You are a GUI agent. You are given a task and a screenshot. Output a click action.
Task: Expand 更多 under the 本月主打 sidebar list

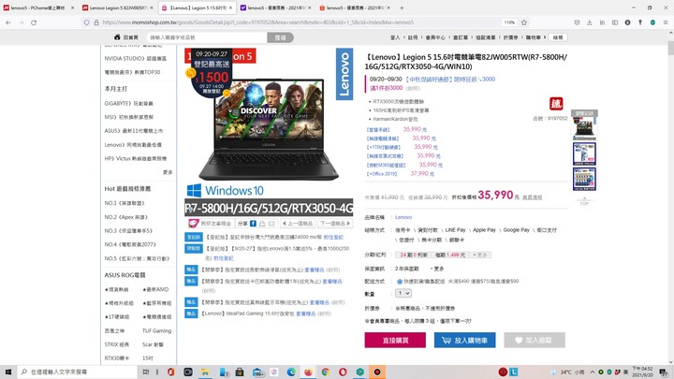point(168,172)
